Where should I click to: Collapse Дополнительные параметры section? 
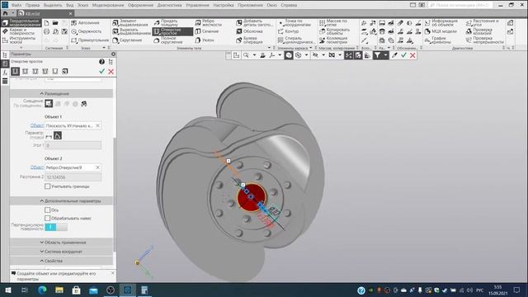[x=61, y=201]
